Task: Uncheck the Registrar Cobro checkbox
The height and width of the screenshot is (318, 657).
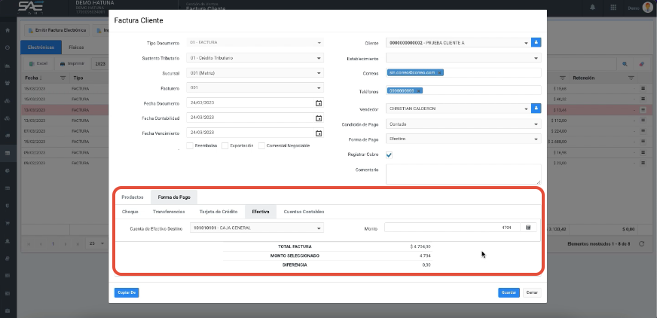Action: click(x=390, y=154)
